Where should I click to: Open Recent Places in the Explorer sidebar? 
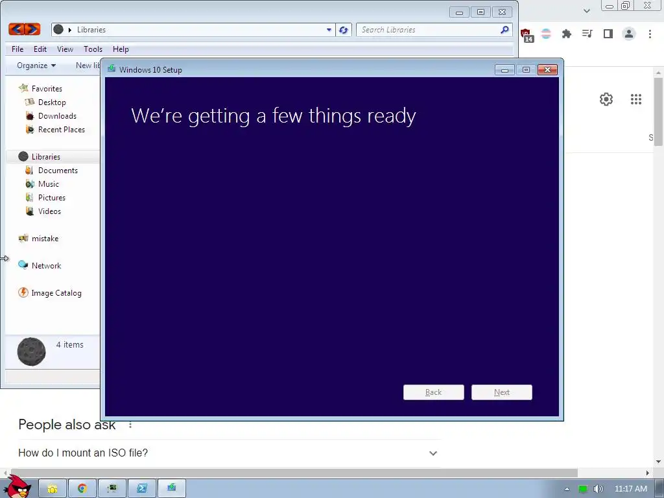pos(62,129)
